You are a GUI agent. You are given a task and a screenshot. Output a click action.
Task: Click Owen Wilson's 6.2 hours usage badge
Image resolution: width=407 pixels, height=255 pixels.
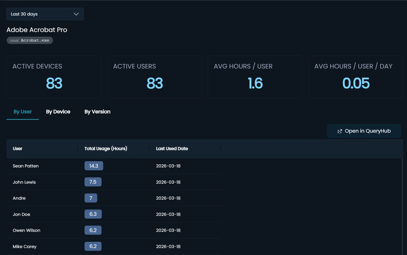[93, 230]
